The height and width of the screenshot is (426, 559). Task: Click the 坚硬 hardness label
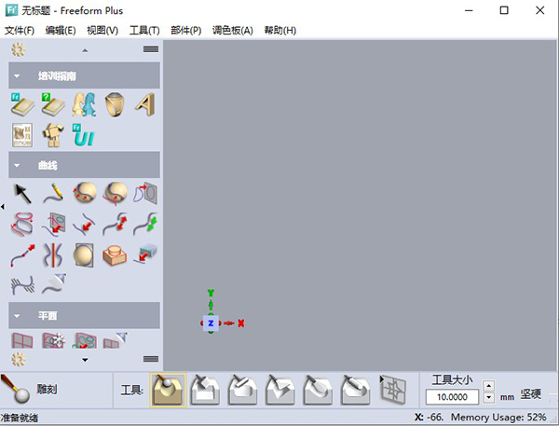pyautogui.click(x=531, y=394)
